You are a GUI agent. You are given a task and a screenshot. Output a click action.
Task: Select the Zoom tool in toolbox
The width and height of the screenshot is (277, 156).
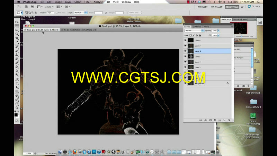tap(17, 108)
